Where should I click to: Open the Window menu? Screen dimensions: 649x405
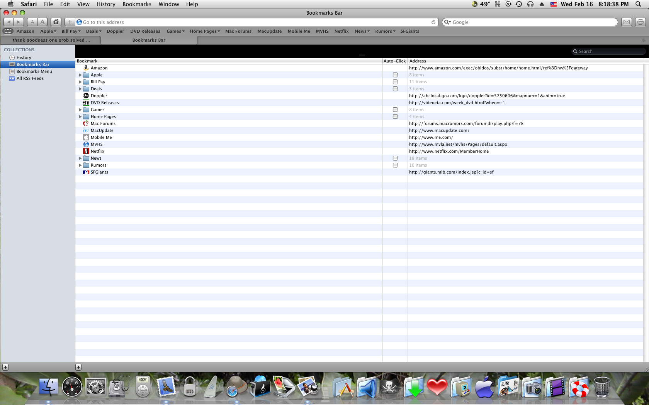tap(169, 4)
